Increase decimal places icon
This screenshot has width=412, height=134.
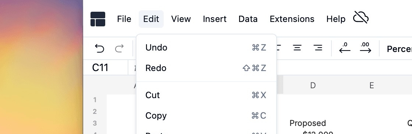tap(366, 48)
